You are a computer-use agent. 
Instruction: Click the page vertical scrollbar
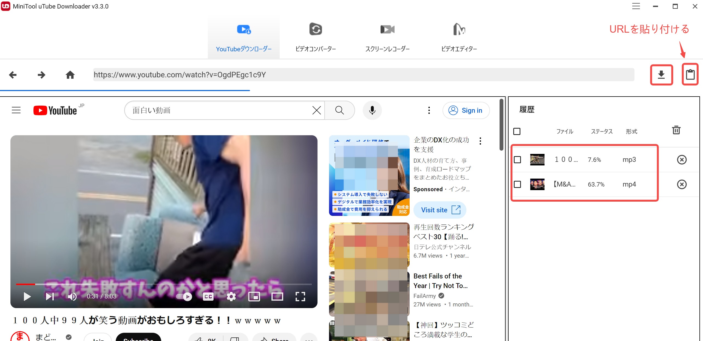[501, 125]
